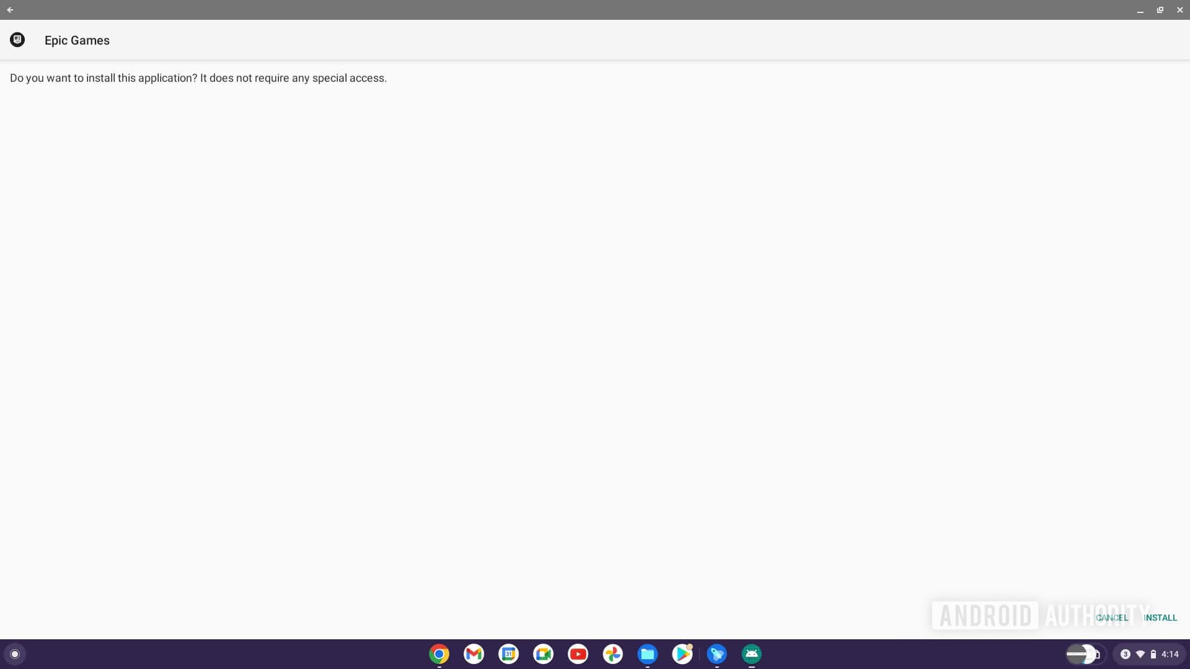This screenshot has height=669, width=1190.
Task: Launch Google Meet from the shelf
Action: [543, 654]
